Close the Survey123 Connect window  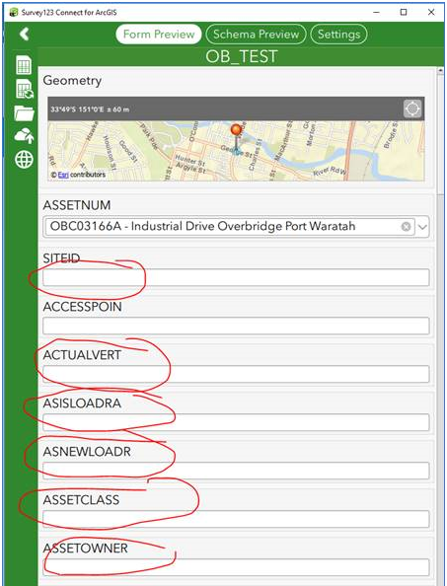[431, 13]
